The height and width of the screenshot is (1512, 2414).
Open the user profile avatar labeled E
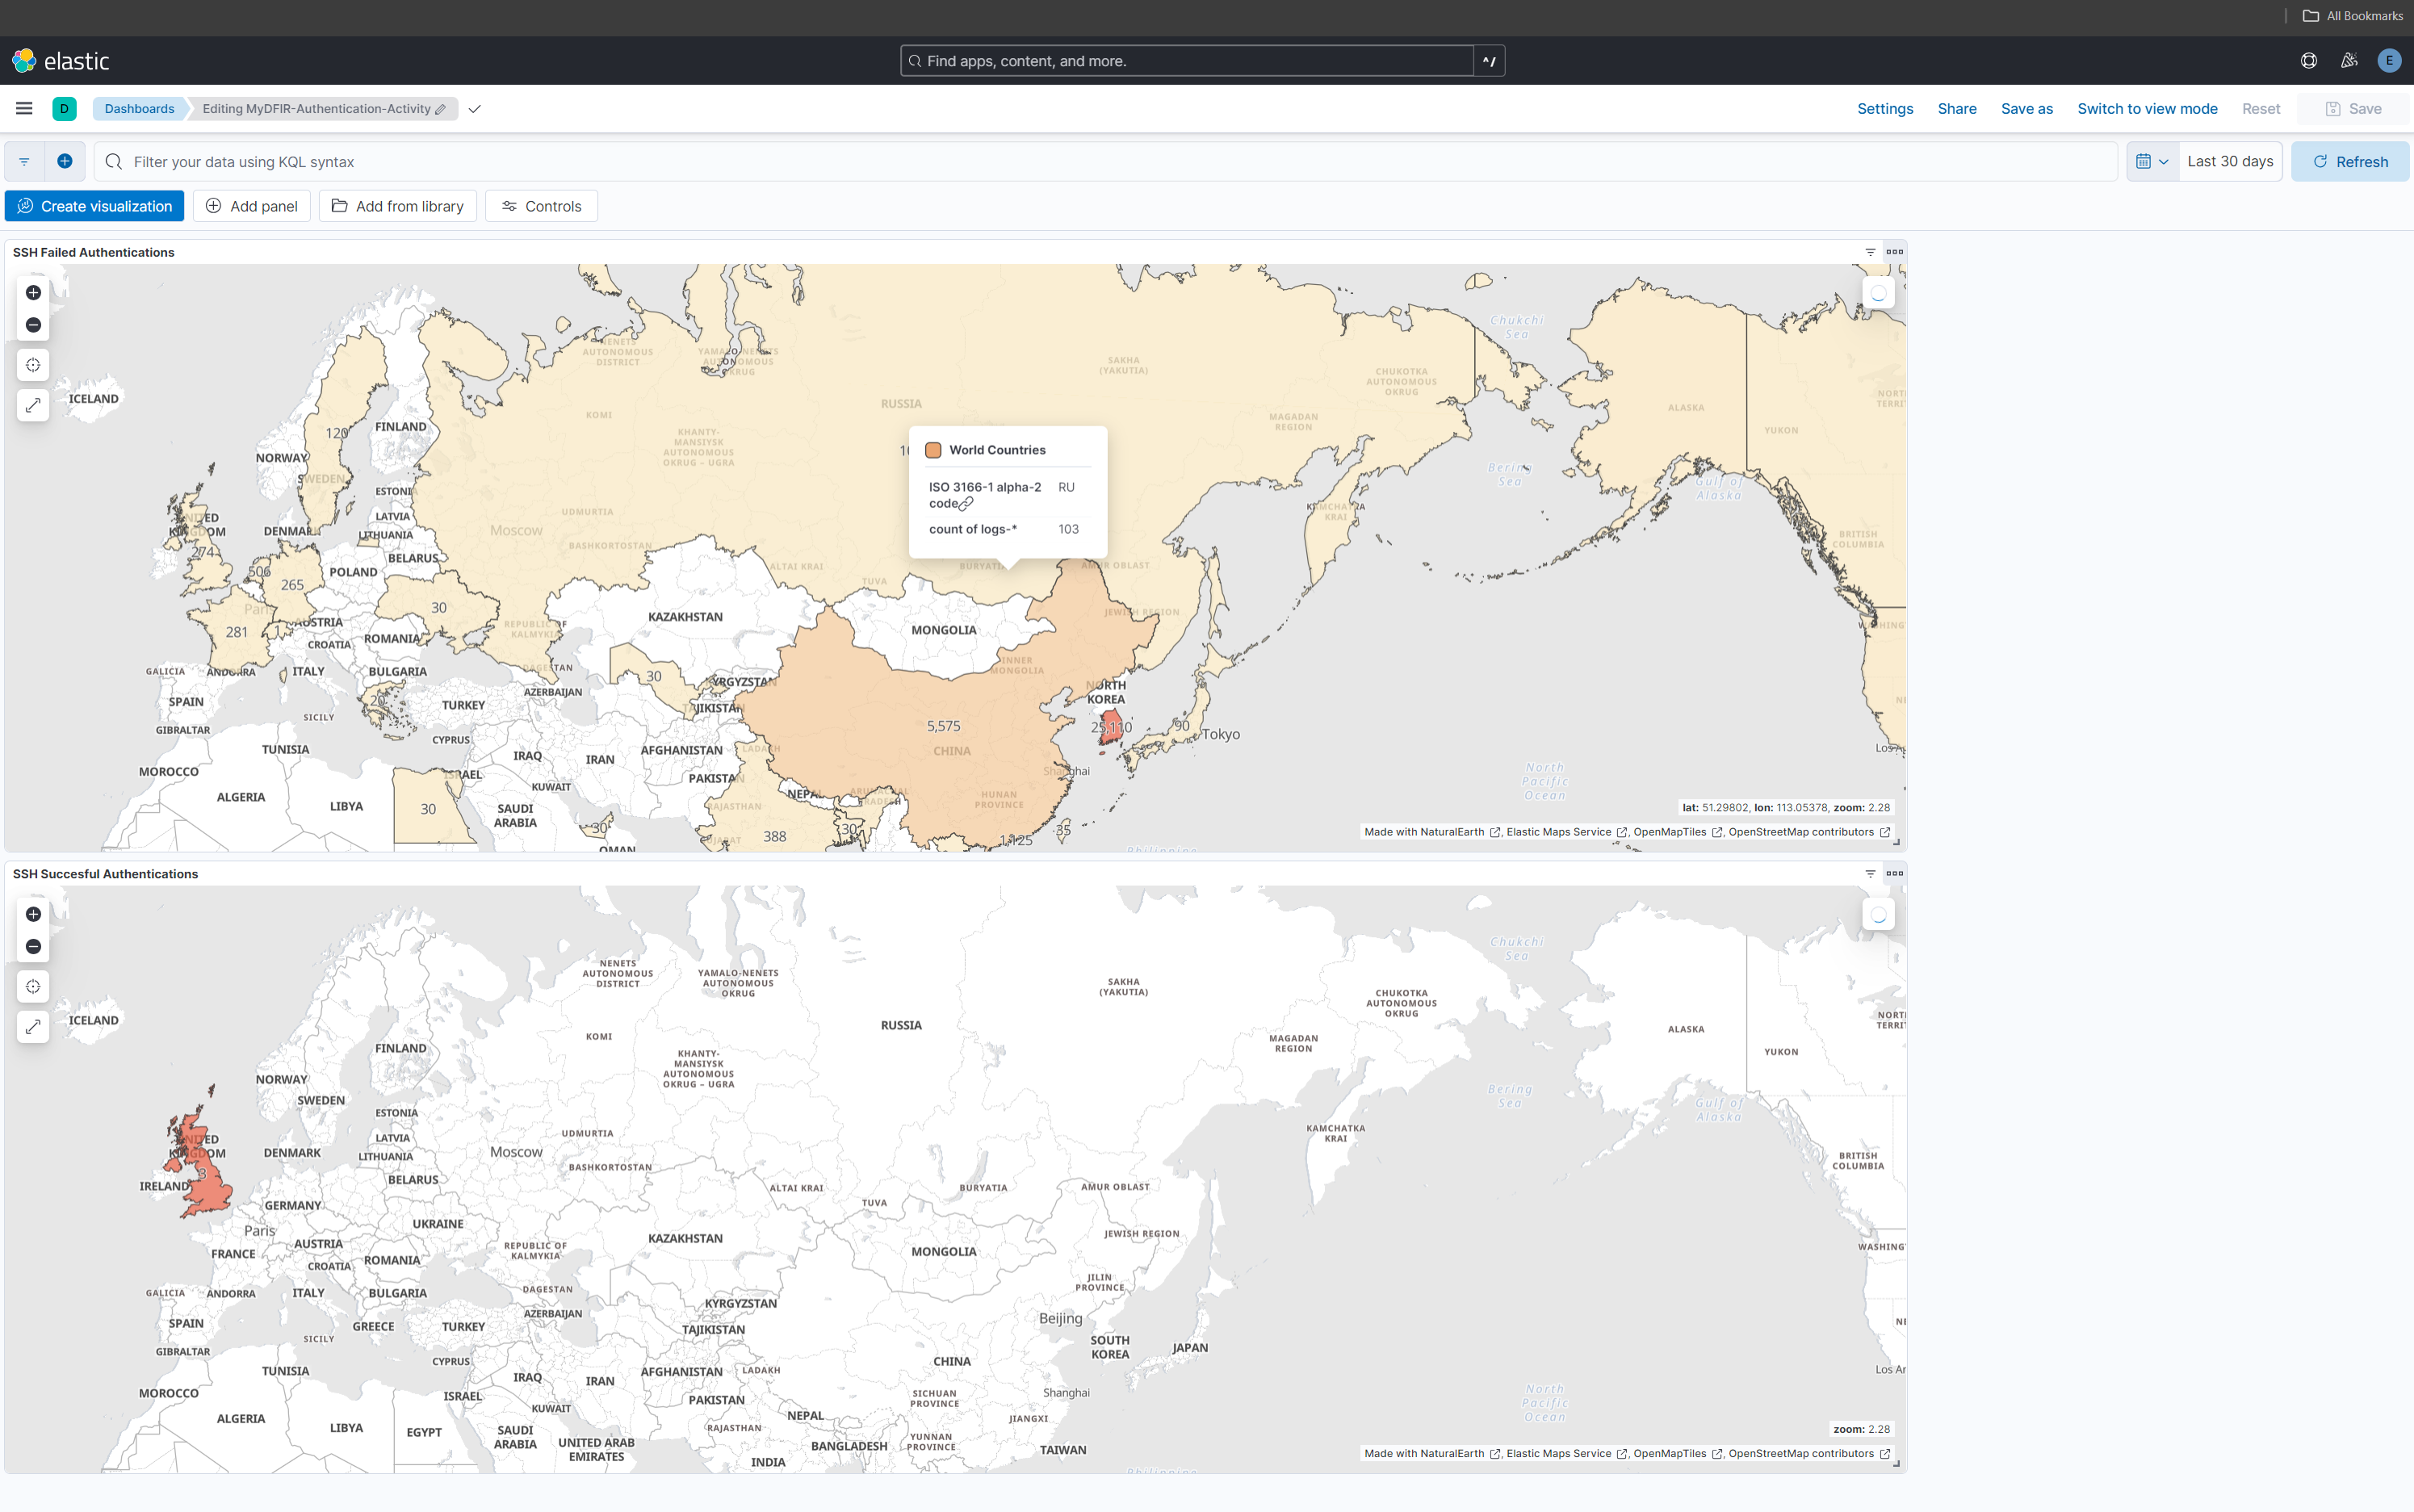point(2389,60)
